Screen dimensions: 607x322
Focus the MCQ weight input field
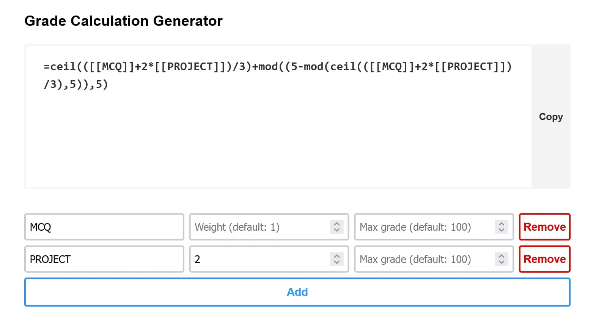[258, 227]
